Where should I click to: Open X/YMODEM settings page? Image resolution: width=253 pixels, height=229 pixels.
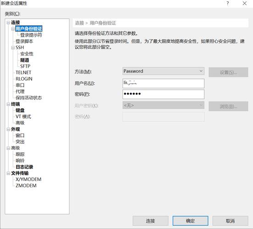[x=28, y=180]
